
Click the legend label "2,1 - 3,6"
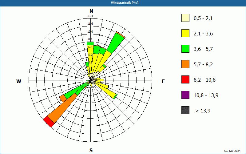click(203, 34)
